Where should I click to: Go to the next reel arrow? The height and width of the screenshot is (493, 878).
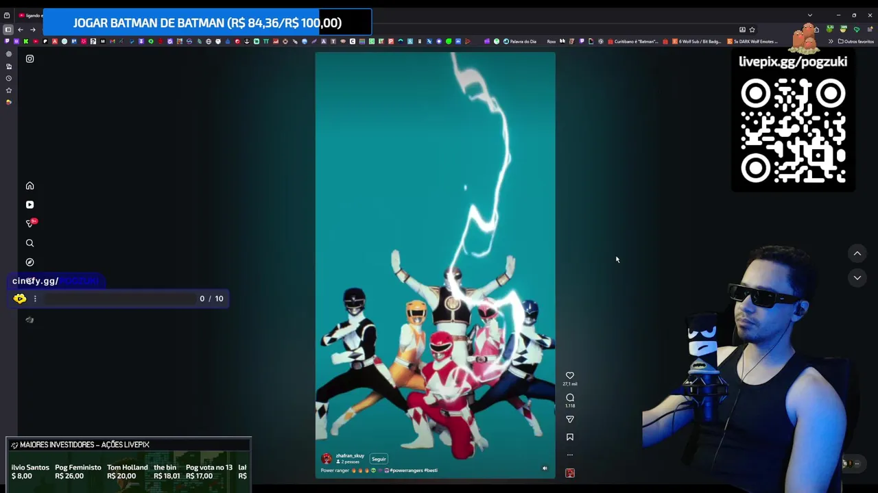coord(857,278)
